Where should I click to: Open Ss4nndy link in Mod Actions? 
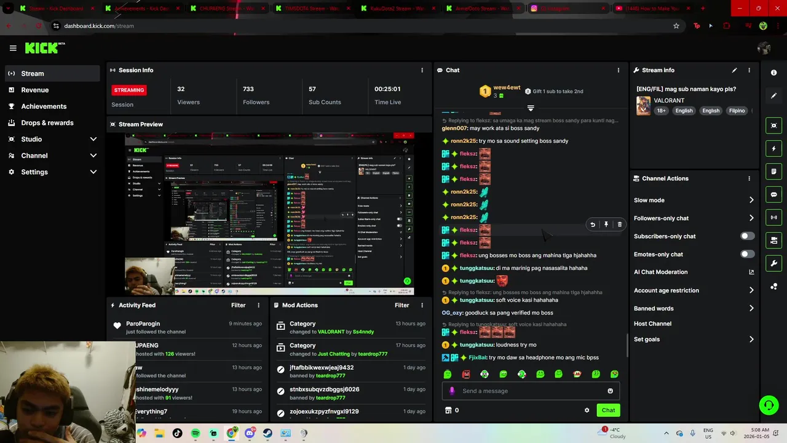[363, 332]
